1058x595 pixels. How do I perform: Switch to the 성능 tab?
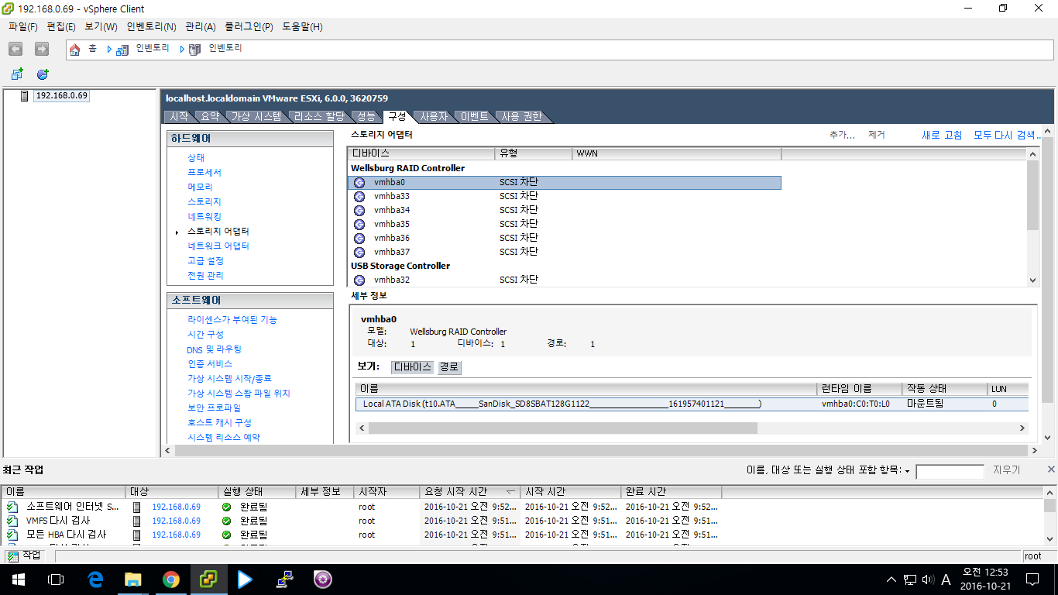coord(366,117)
